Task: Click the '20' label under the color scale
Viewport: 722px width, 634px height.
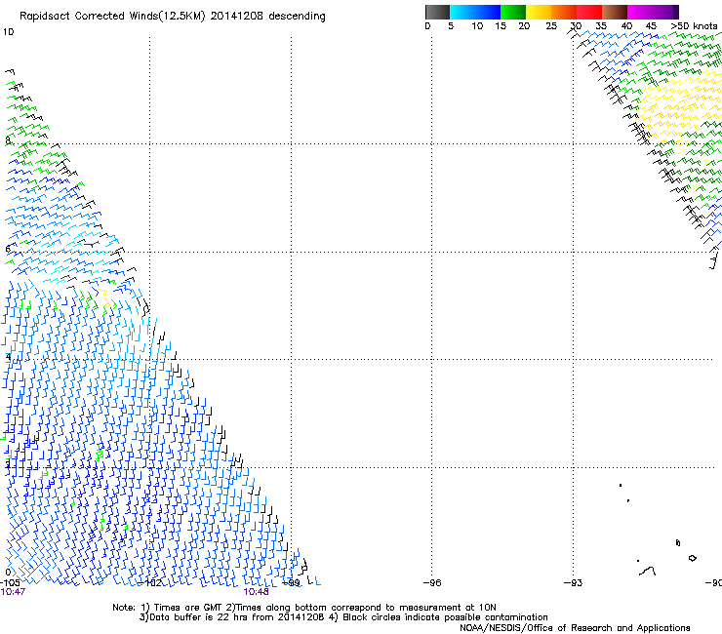Action: coord(524,26)
